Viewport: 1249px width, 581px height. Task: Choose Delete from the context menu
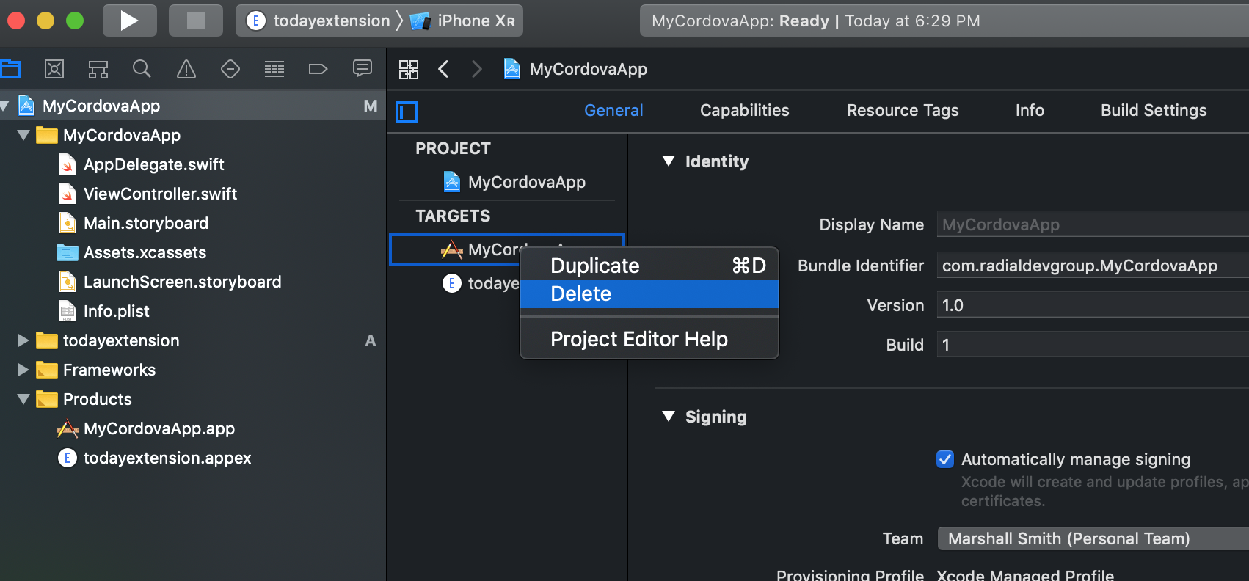coord(649,294)
